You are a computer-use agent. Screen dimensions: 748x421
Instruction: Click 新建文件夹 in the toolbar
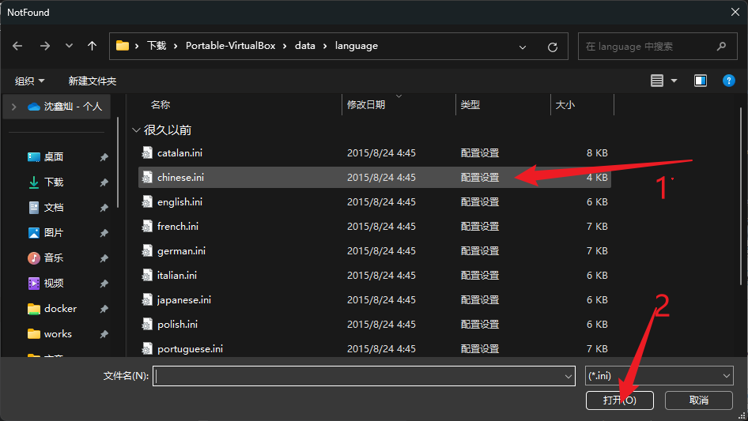(x=93, y=81)
